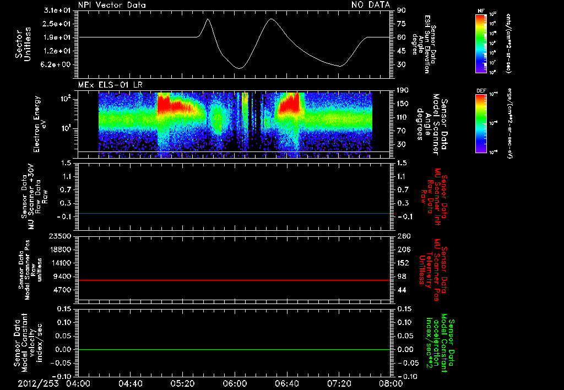Select the "NPI Vector Data" panel title
Screen dimensions: 564x390
[112, 5]
